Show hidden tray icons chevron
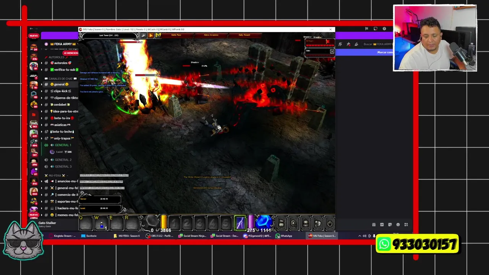489x275 pixels. pos(359,236)
